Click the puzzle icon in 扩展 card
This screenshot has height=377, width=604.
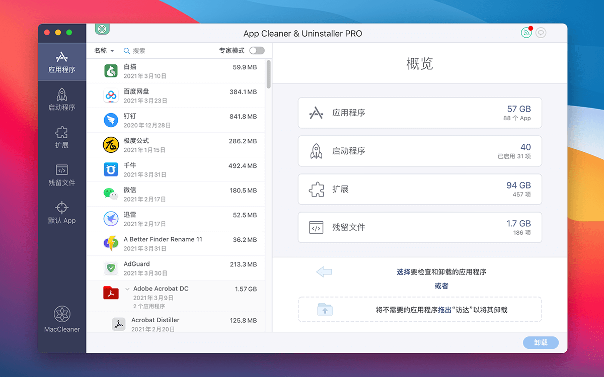[x=316, y=190]
